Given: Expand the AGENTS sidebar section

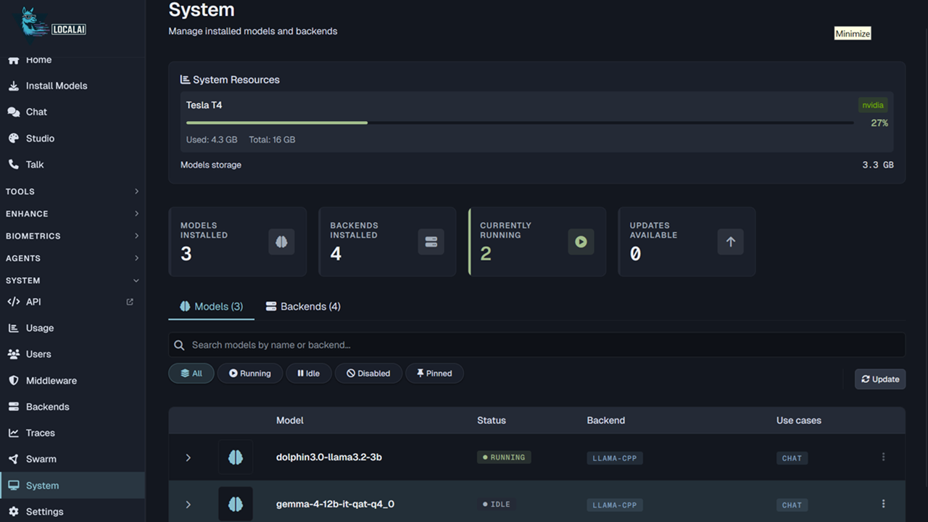Looking at the screenshot, I should (72, 258).
